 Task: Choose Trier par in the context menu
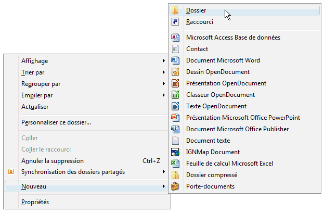pos(87,72)
